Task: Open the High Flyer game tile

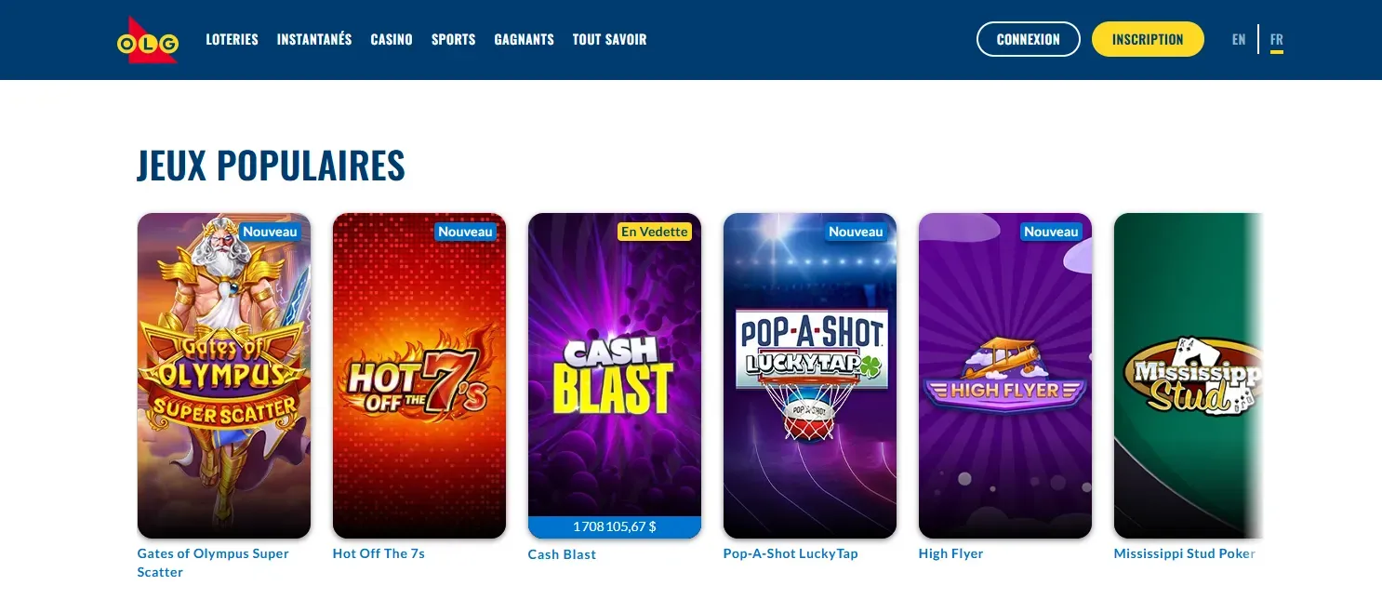Action: (1005, 376)
